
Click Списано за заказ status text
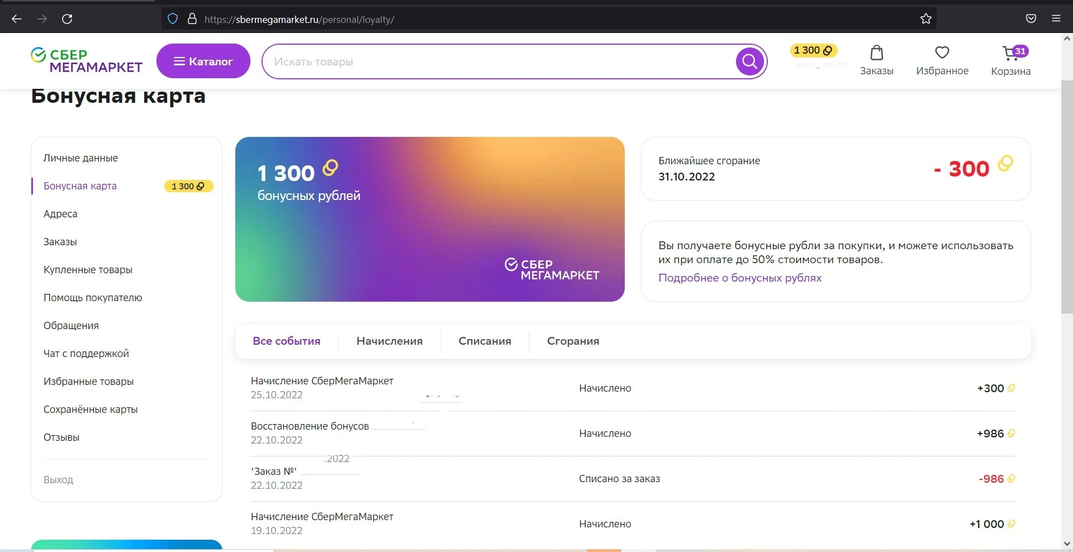point(619,479)
